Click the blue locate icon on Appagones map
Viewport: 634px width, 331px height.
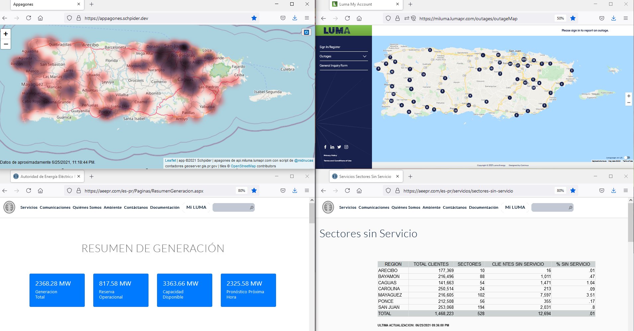pyautogui.click(x=306, y=32)
